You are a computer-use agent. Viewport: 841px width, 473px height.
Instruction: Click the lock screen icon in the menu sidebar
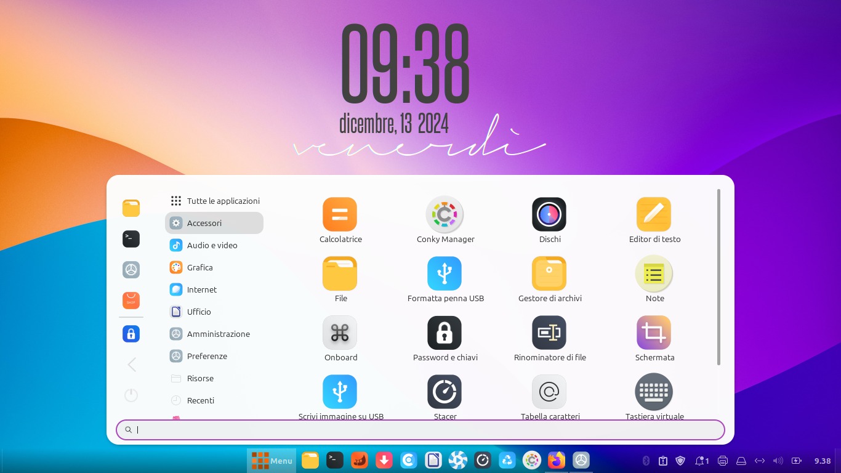pos(131,334)
